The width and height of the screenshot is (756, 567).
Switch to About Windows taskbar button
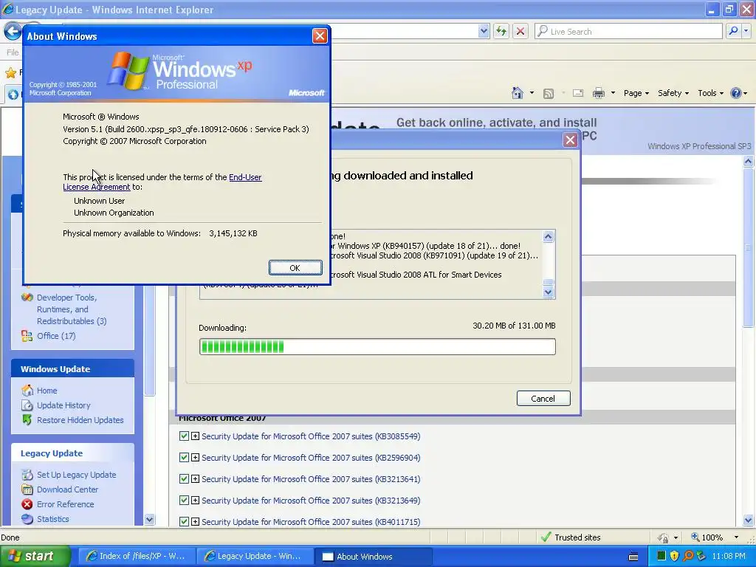[373, 557]
